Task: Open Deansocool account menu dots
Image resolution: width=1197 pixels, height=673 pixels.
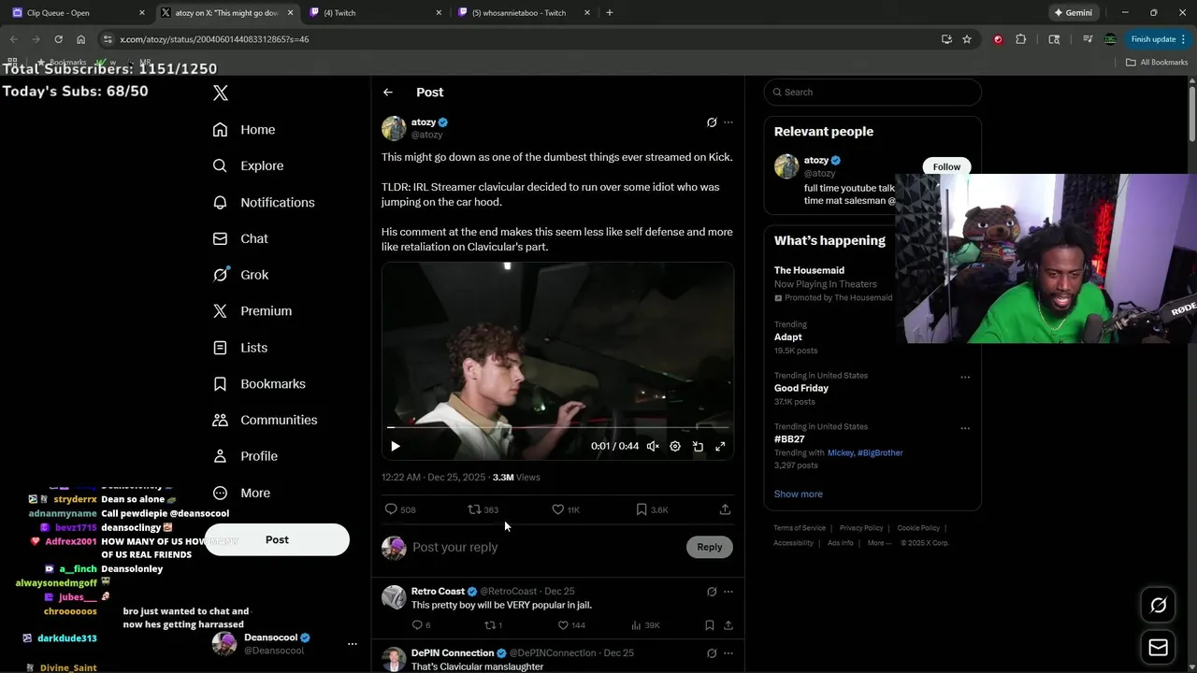Action: 353,644
